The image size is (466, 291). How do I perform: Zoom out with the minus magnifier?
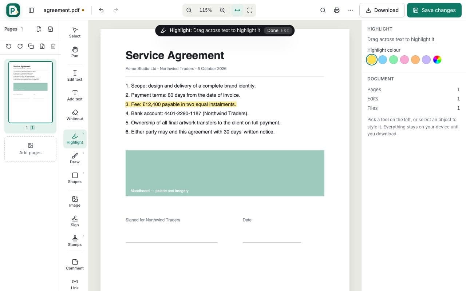[x=189, y=10]
